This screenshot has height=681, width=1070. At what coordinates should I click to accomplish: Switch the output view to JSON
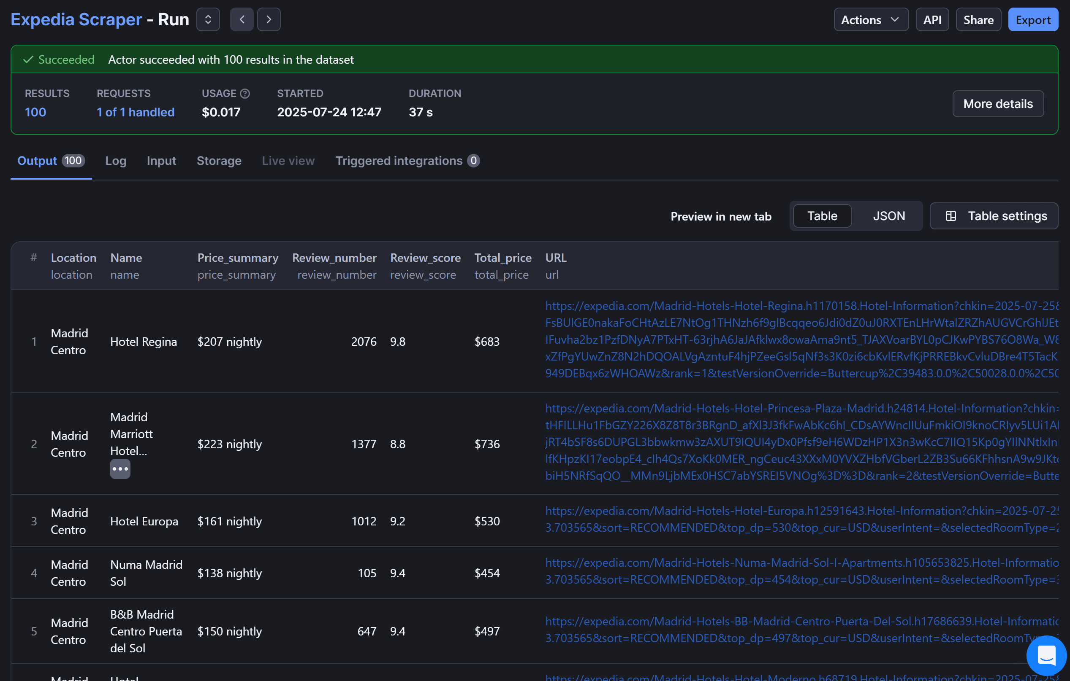pos(889,216)
